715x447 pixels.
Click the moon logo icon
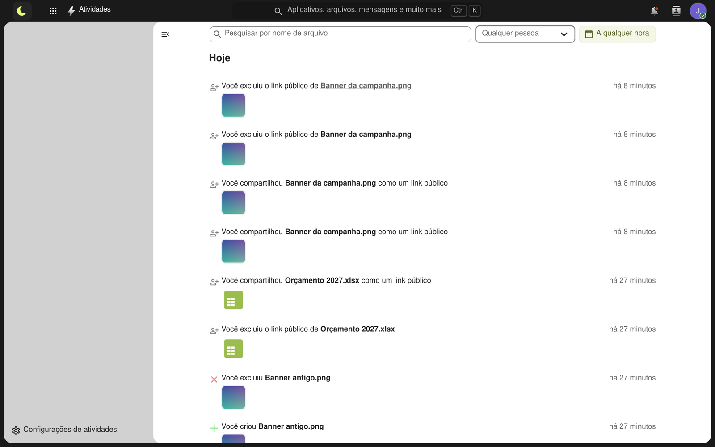click(x=22, y=11)
